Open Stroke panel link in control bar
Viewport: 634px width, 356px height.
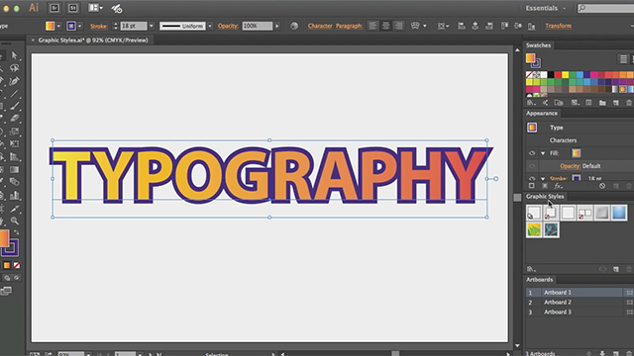(x=99, y=26)
